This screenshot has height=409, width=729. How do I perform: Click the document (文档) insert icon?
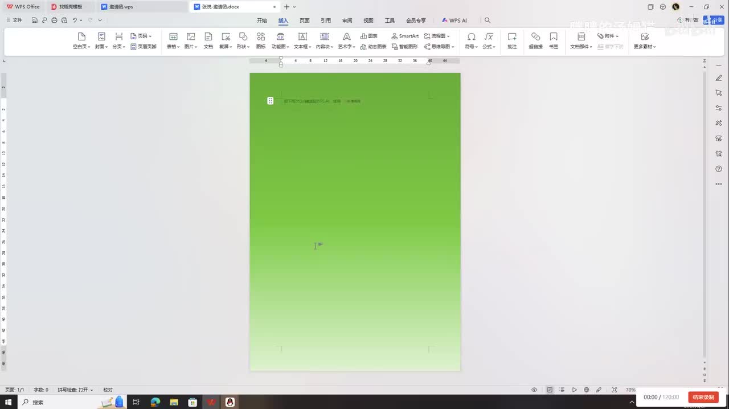point(208,41)
